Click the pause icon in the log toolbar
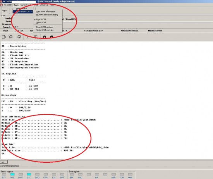Image resolution: width=213 pixels, height=179 pixels. coord(27,37)
